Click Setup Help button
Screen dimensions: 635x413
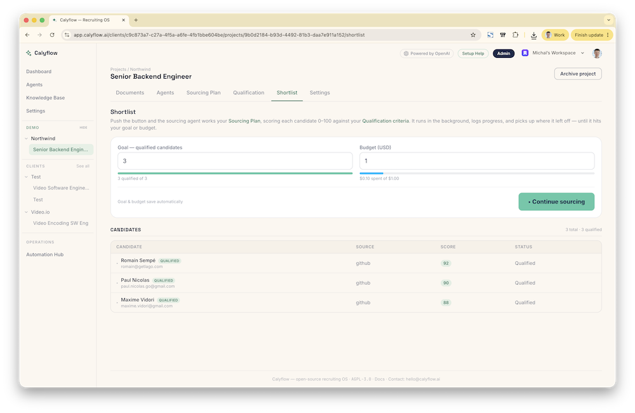(473, 53)
